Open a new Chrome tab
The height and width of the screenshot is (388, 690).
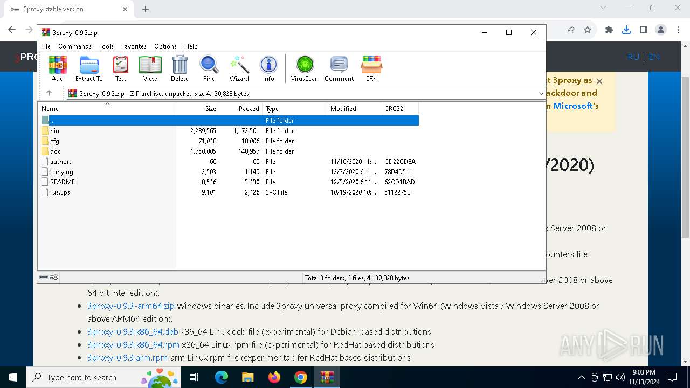146,9
